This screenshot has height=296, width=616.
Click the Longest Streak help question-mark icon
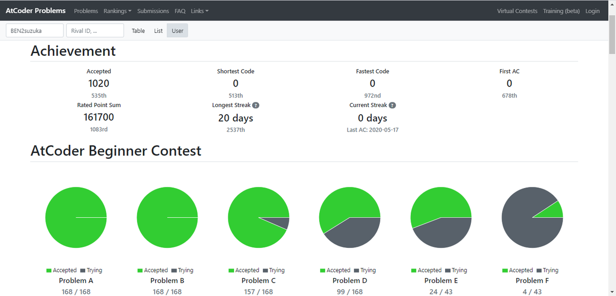coord(256,105)
